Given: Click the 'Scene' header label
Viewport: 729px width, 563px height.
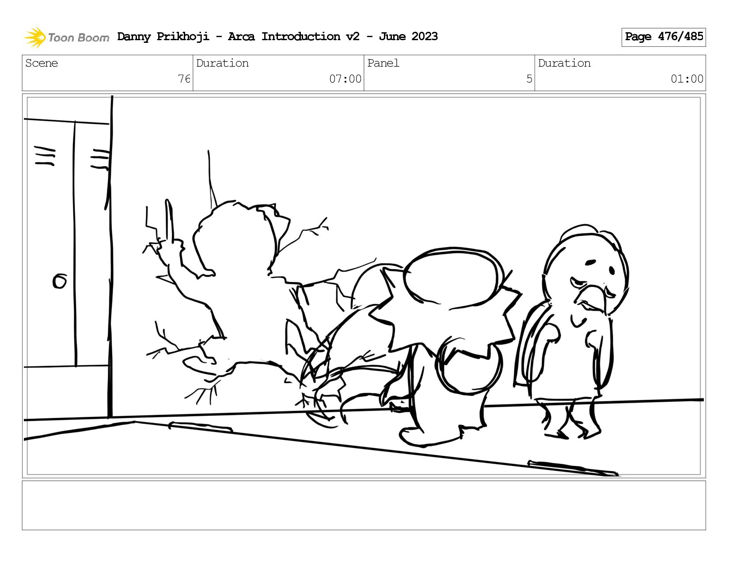Looking at the screenshot, I should 42,63.
